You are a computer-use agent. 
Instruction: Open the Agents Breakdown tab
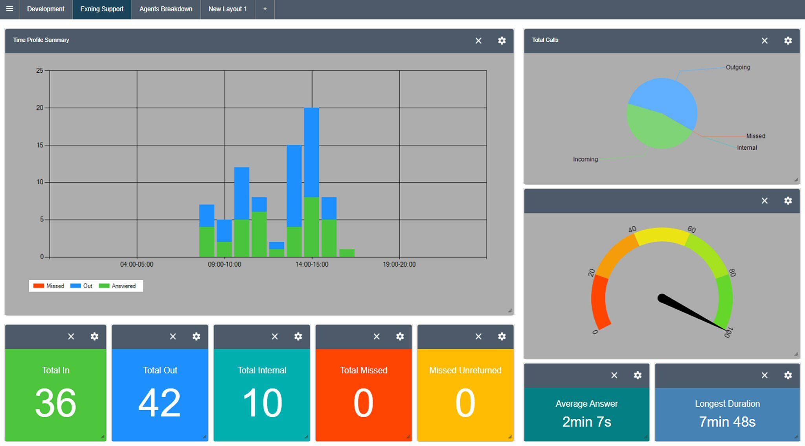point(166,9)
